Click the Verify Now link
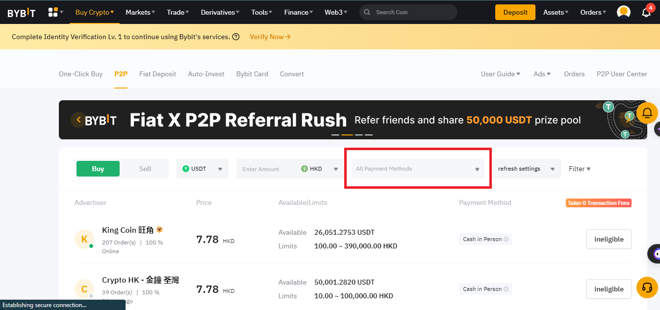660x310 pixels. click(270, 37)
